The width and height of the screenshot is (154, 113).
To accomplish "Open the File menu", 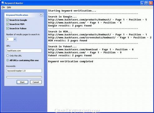I will click(x=3, y=7).
